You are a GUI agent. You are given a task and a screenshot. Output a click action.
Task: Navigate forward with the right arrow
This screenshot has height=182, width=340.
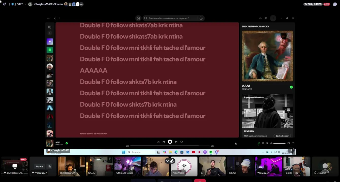pyautogui.click(x=59, y=18)
